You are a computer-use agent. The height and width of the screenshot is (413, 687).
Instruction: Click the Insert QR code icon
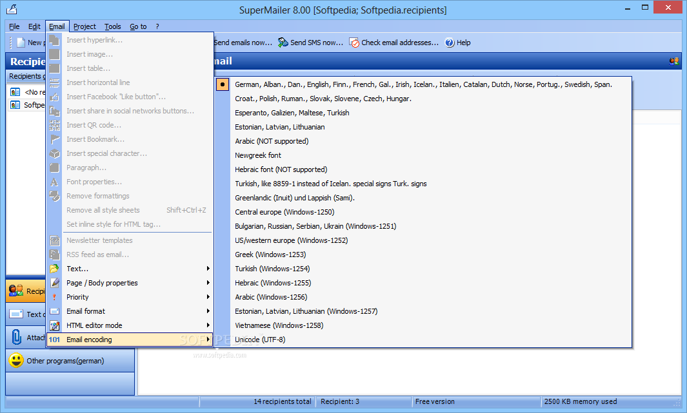(54, 125)
